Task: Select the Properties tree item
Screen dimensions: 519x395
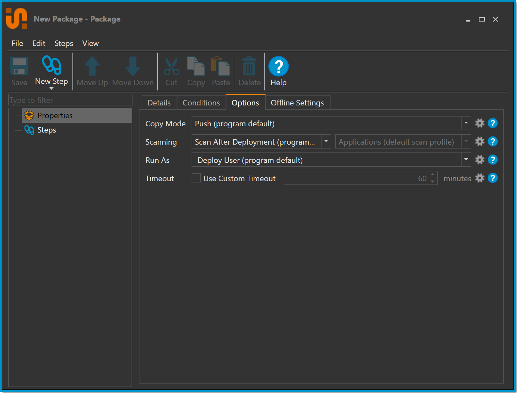Action: 55,116
